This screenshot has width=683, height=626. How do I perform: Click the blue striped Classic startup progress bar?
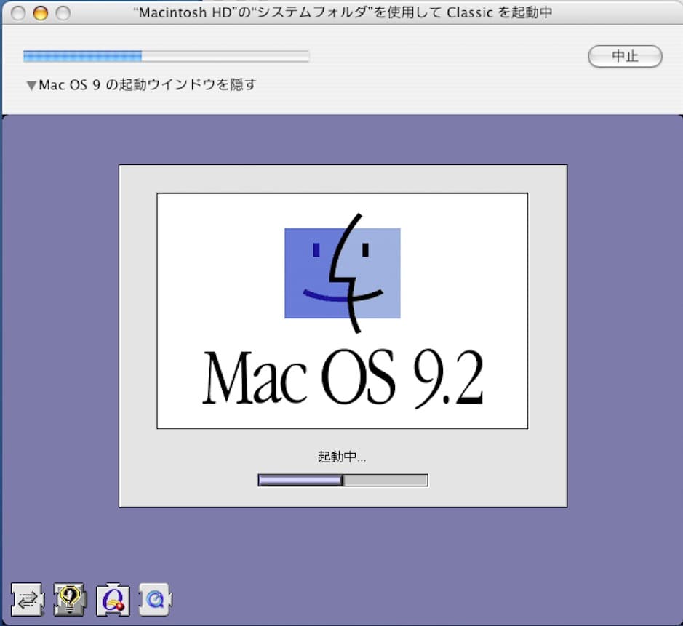pos(166,55)
